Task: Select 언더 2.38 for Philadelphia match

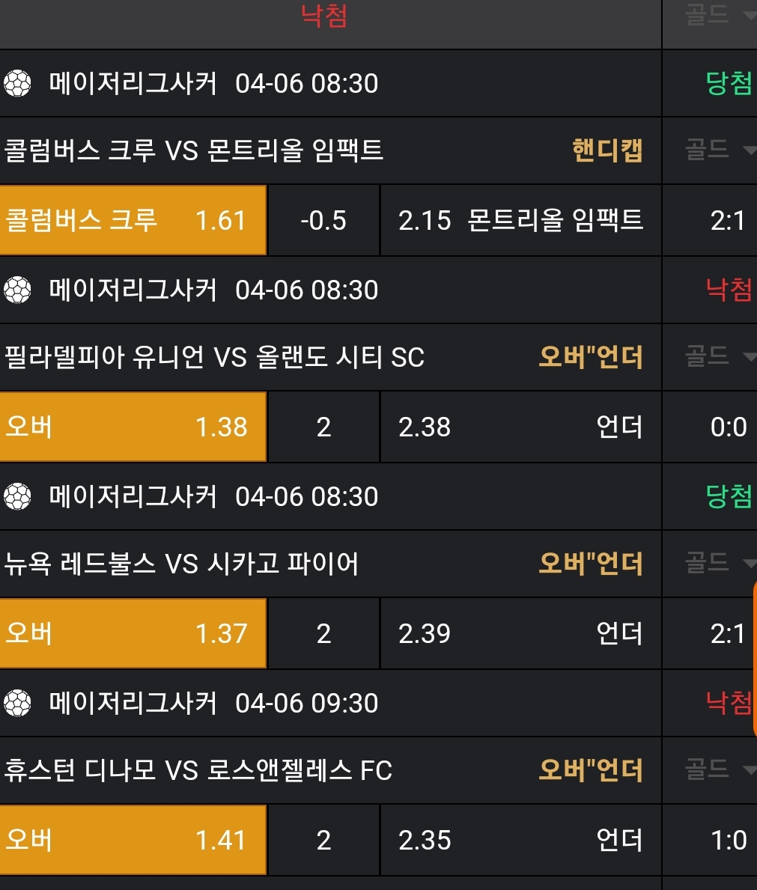Action: coord(520,427)
